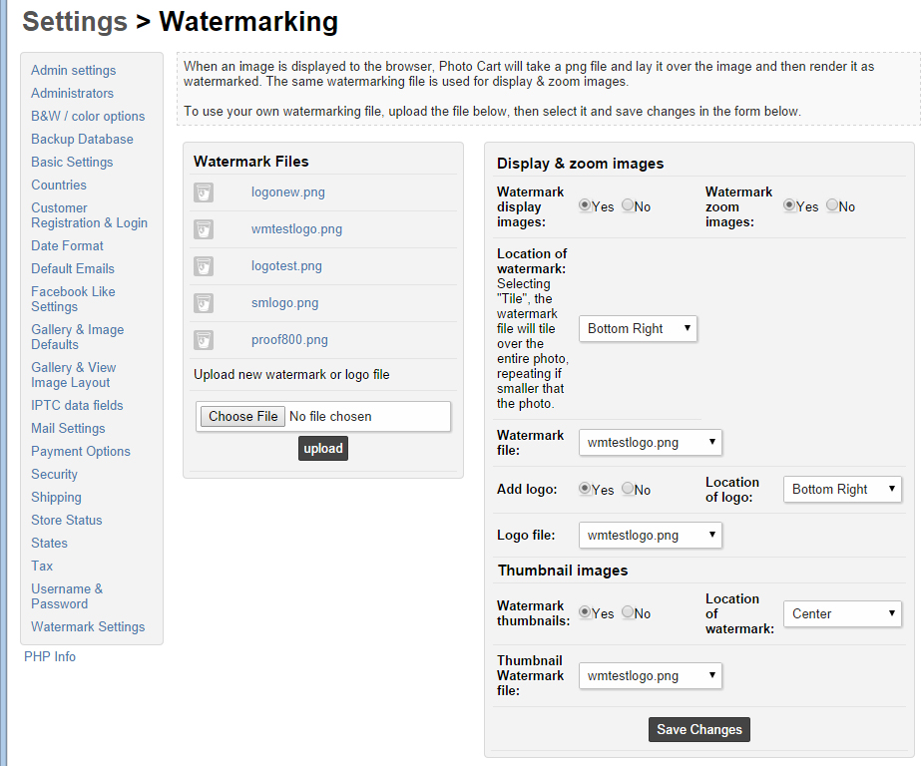Screen dimensions: 922x766
Task: Click Choose File to pick watermark
Action: pos(242,416)
